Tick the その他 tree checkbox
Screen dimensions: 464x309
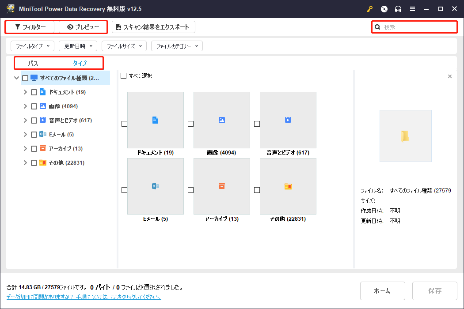coord(34,163)
